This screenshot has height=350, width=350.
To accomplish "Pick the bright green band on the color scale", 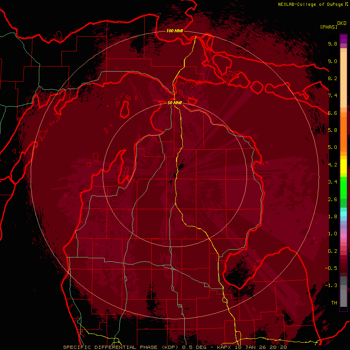I will [x=343, y=187].
